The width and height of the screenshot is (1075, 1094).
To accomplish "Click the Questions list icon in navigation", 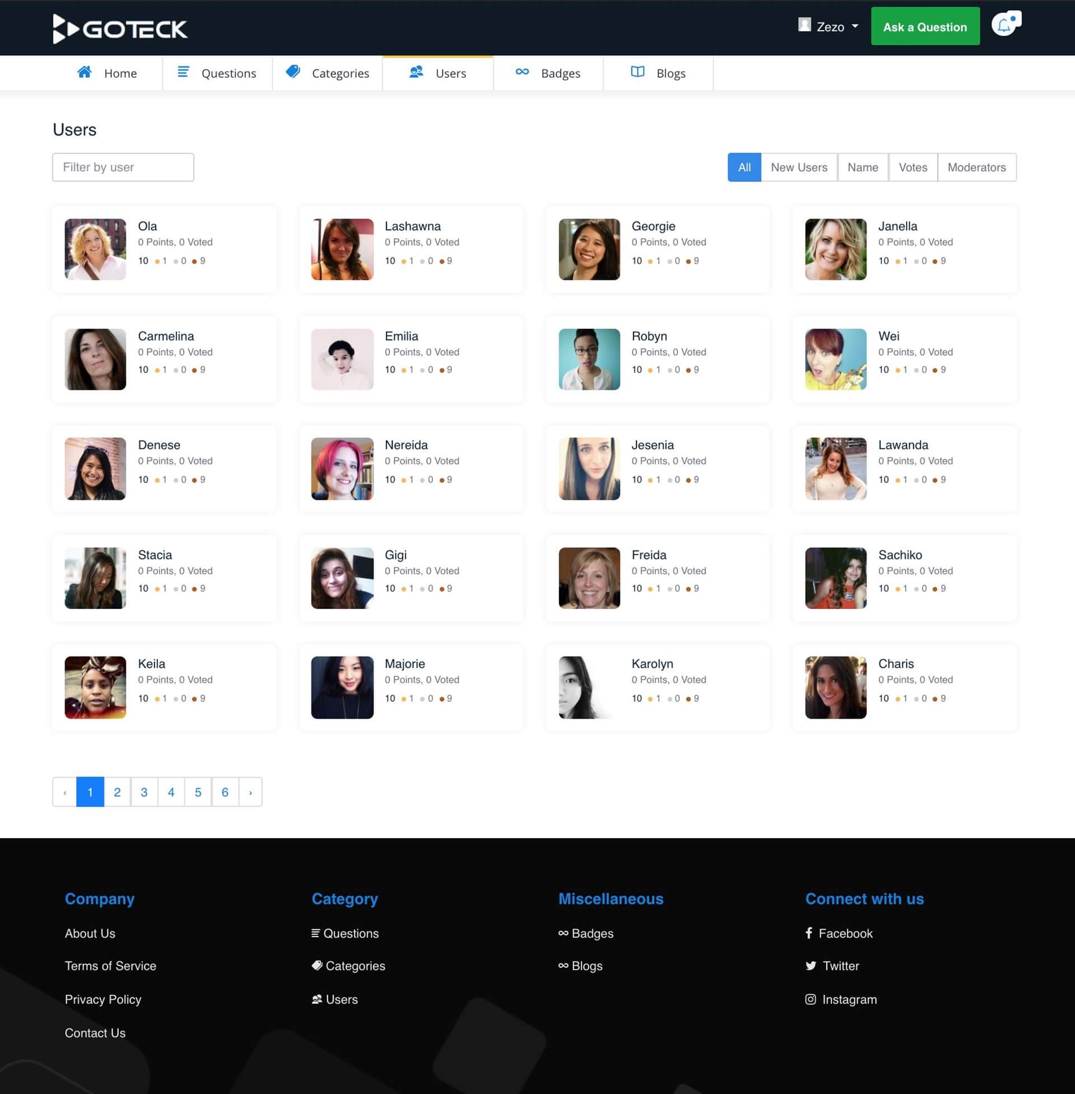I will (x=183, y=72).
